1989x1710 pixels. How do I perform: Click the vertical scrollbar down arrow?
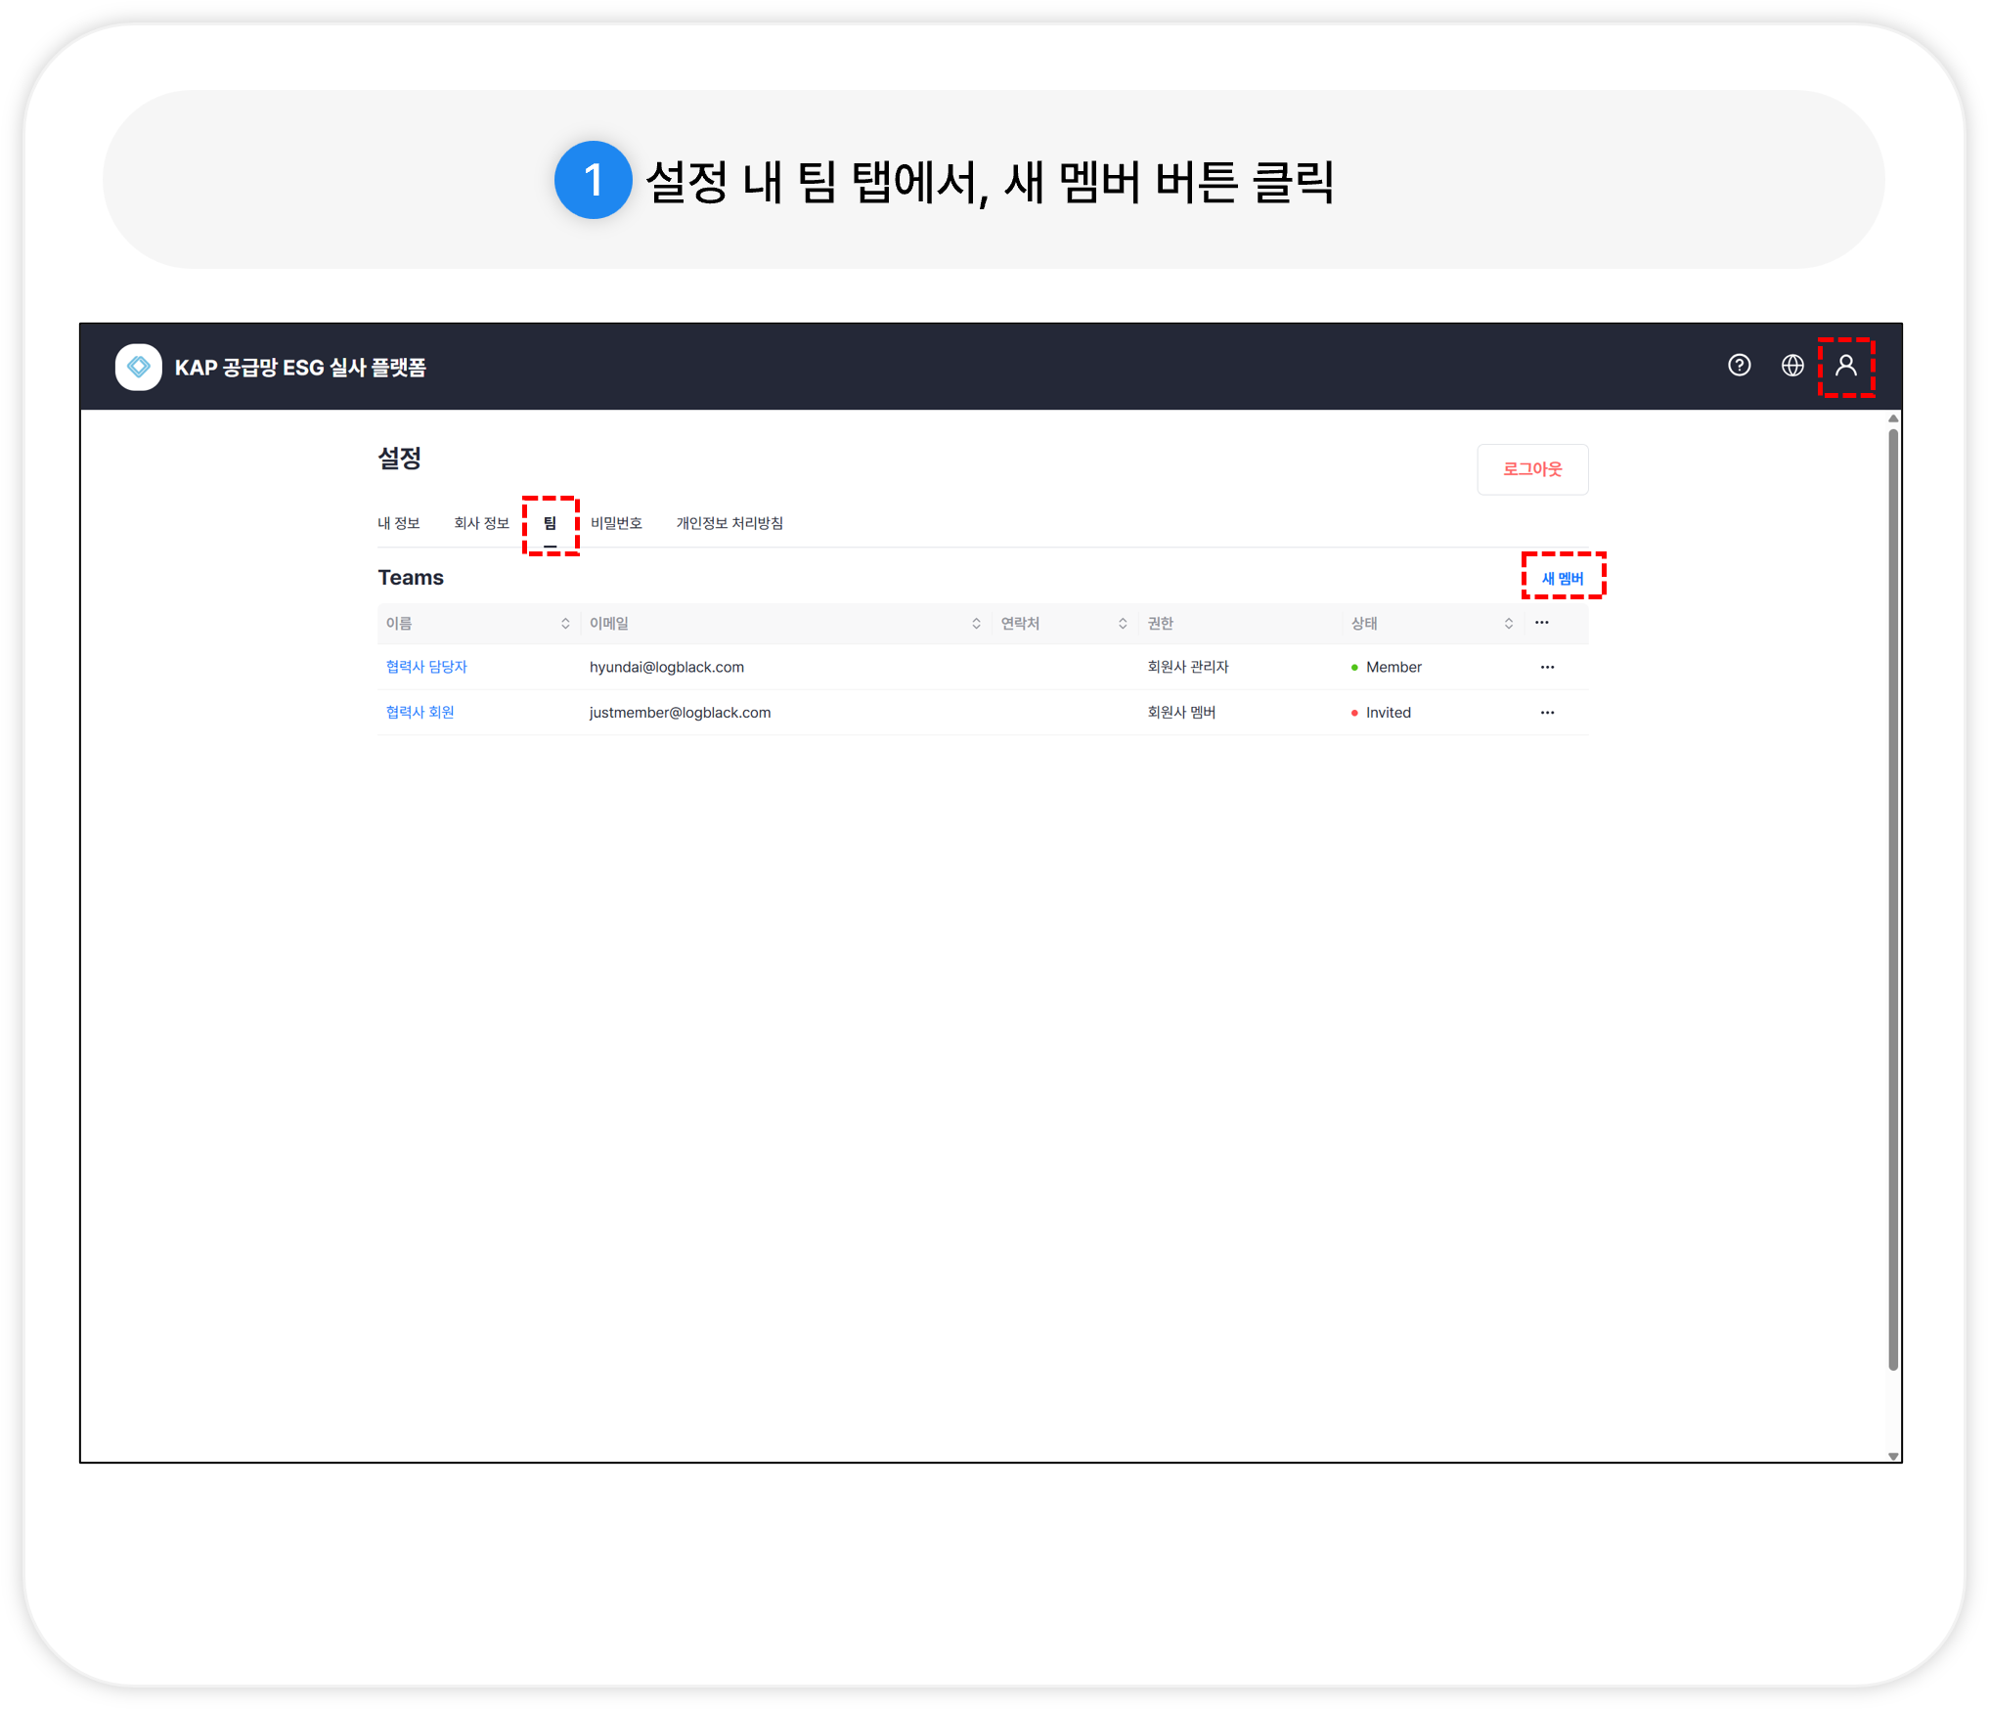1892,1456
